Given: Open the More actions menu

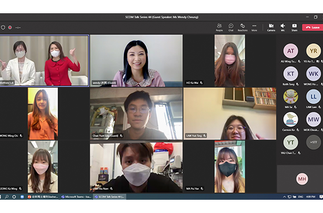Looking at the screenshot, I should pos(254,27).
